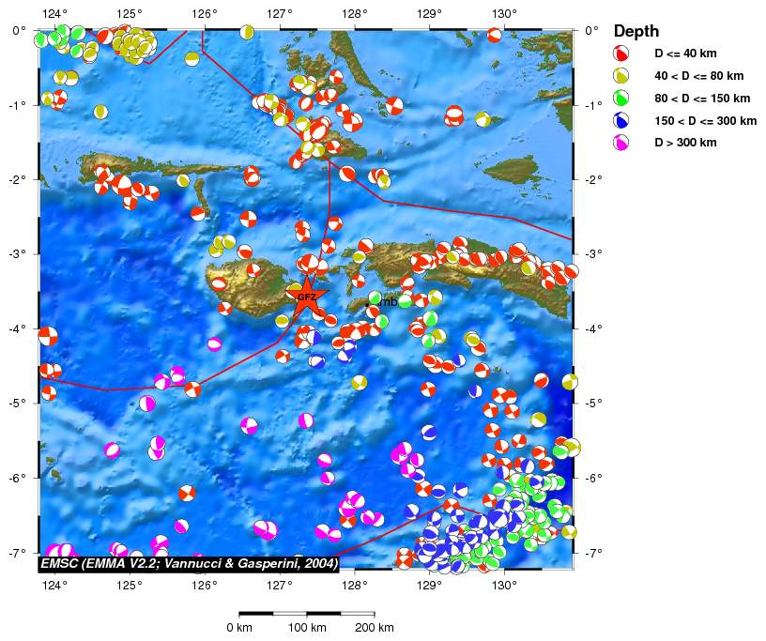This screenshot has height=641, width=766.
Task: Click the yellow beachball icon in the Depth legend
Action: [x=620, y=75]
